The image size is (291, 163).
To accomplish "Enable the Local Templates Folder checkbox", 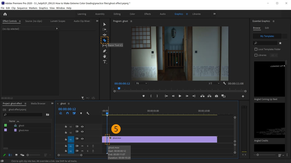I will pos(256,49).
